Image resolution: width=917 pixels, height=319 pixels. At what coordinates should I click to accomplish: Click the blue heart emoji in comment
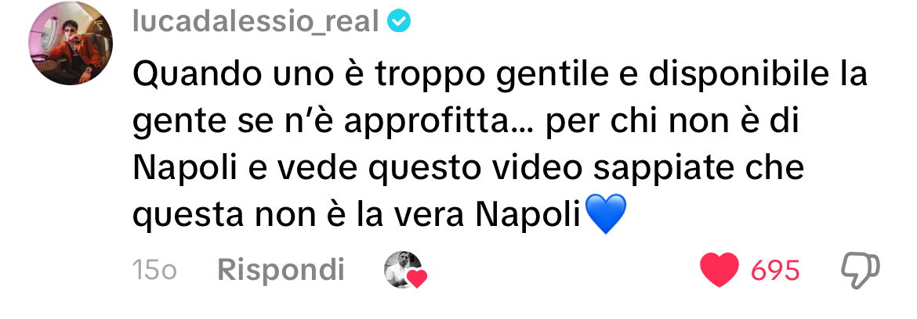(605, 214)
